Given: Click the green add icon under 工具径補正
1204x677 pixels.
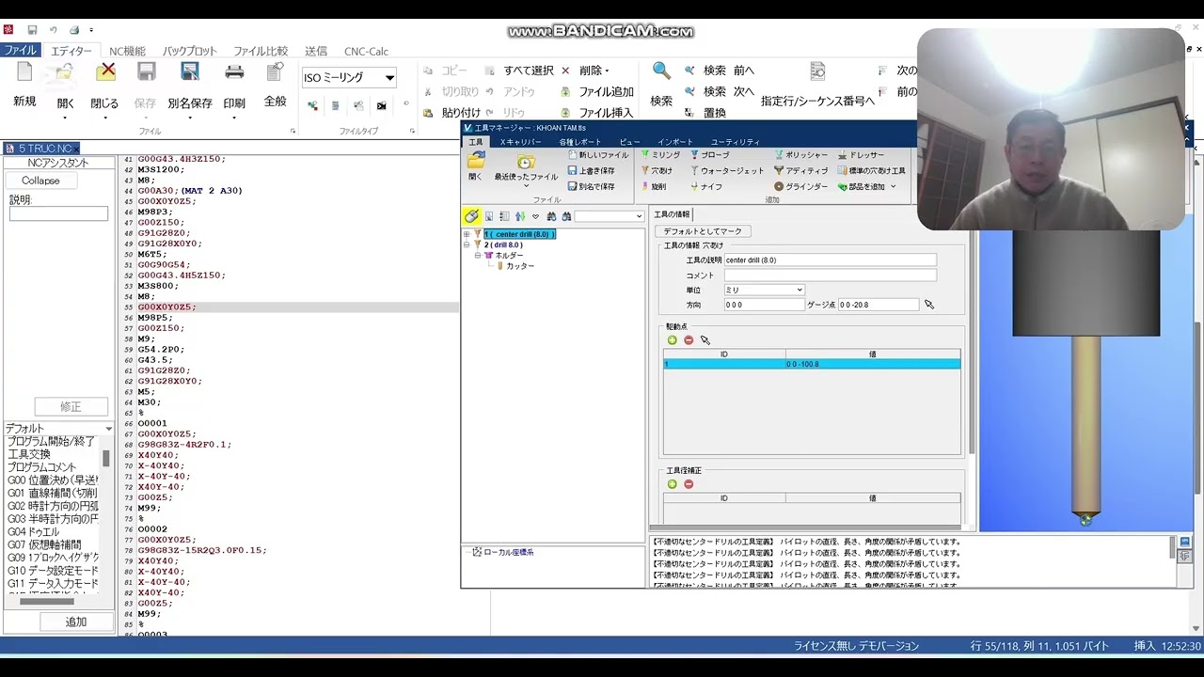Looking at the screenshot, I should pos(672,484).
